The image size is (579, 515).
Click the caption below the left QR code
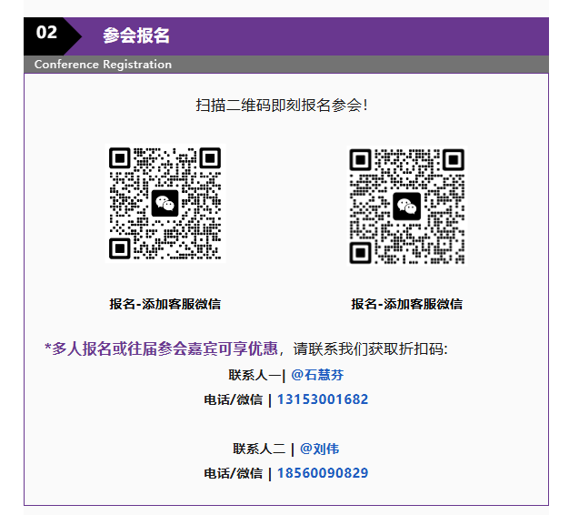[165, 304]
